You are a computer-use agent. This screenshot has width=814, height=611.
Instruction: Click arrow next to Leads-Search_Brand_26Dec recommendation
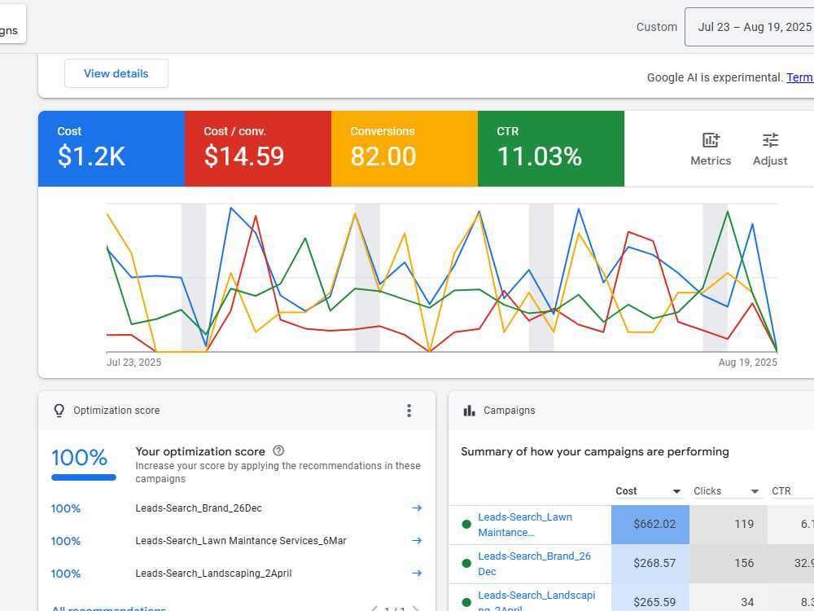coord(417,508)
